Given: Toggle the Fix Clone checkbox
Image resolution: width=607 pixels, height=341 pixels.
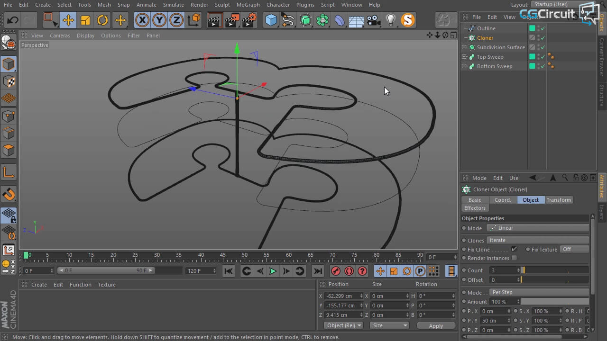Looking at the screenshot, I should coord(514,249).
